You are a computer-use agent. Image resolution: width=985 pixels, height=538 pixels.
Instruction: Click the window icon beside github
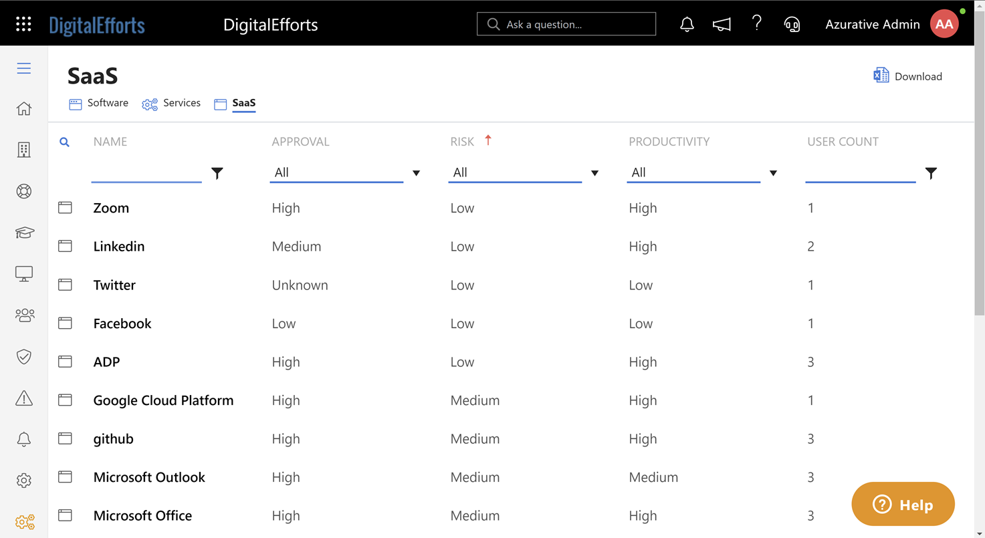pyautogui.click(x=65, y=438)
